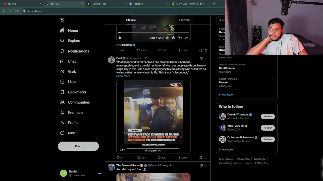Share the cecíarmy video post
This screenshot has width=323, height=181.
pyautogui.click(x=206, y=50)
